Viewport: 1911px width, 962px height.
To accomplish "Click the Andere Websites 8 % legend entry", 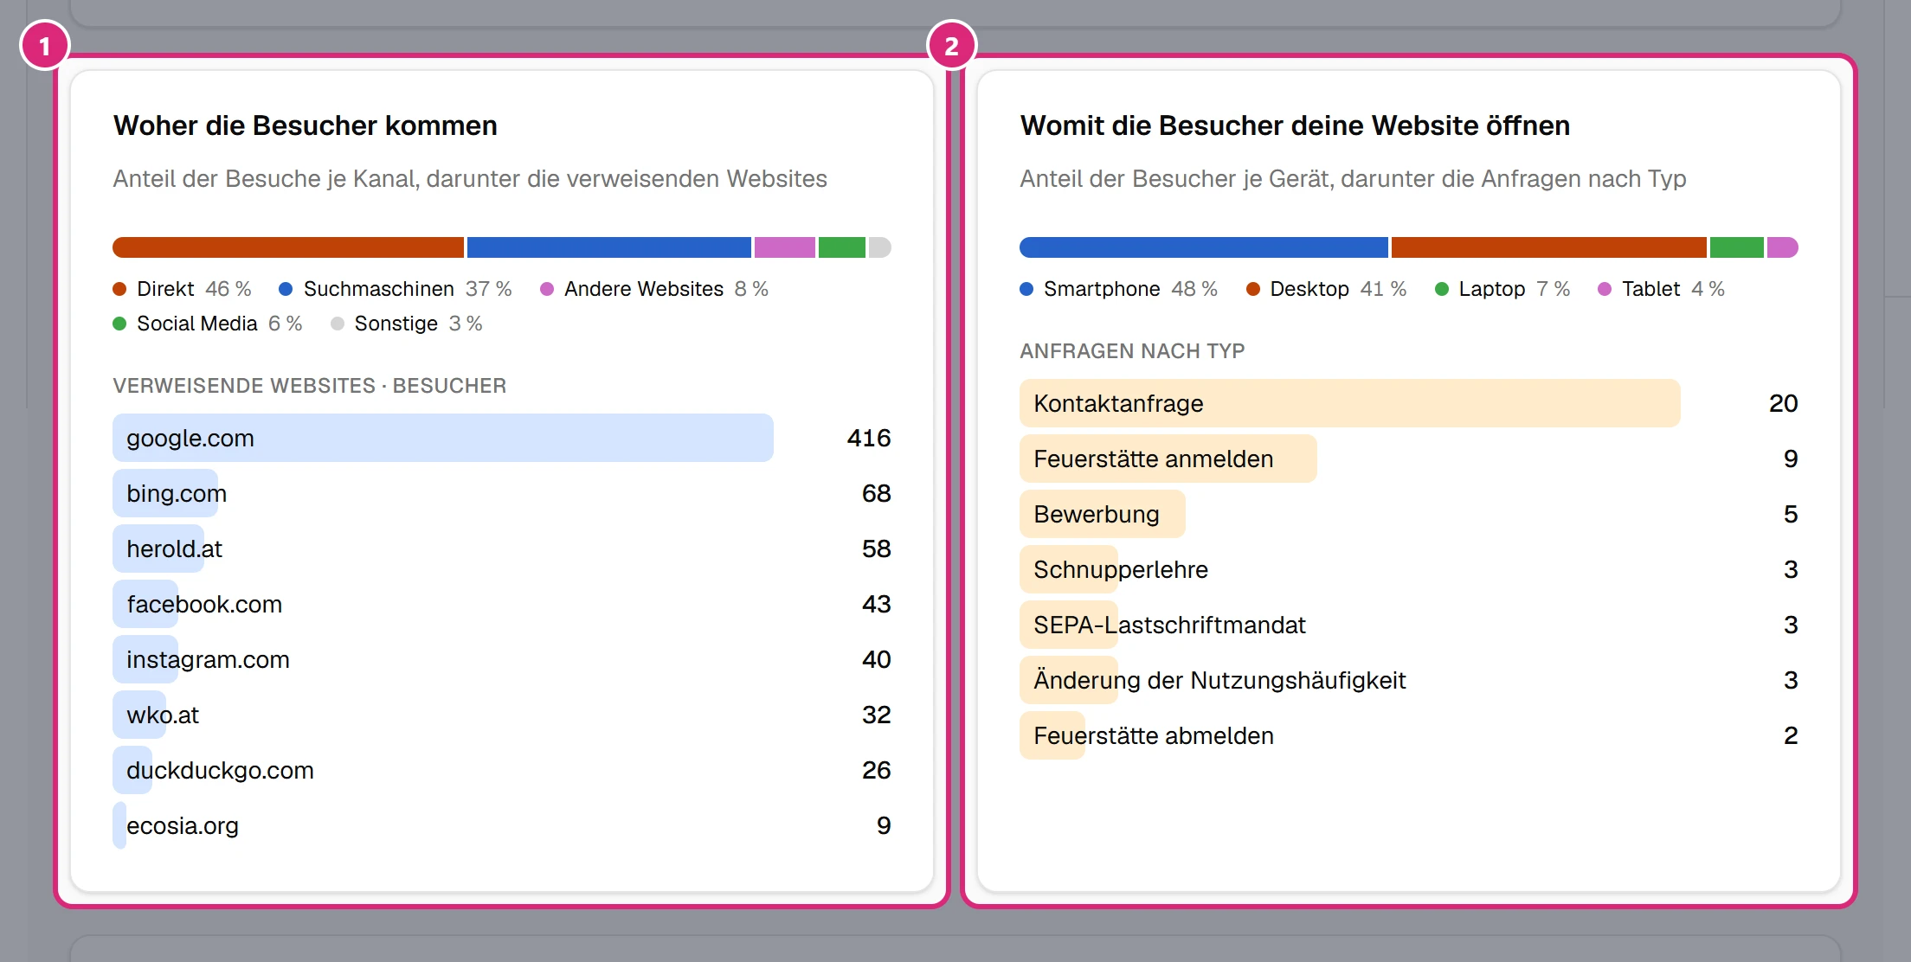I will coord(654,289).
